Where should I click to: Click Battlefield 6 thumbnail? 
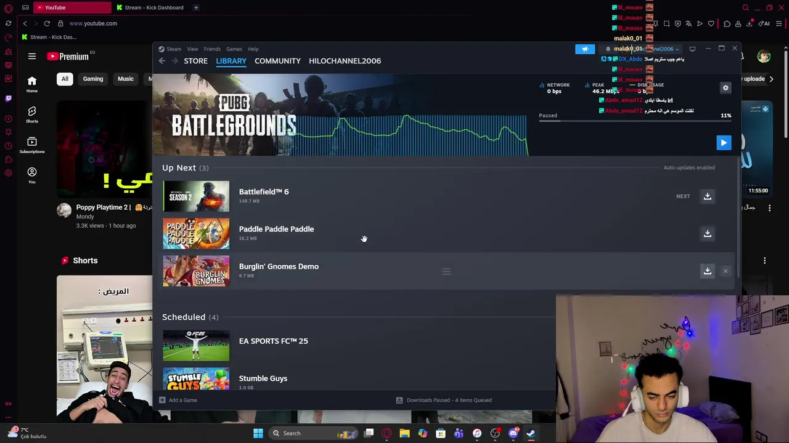point(196,196)
